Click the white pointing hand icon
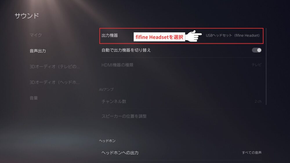 [193, 36]
